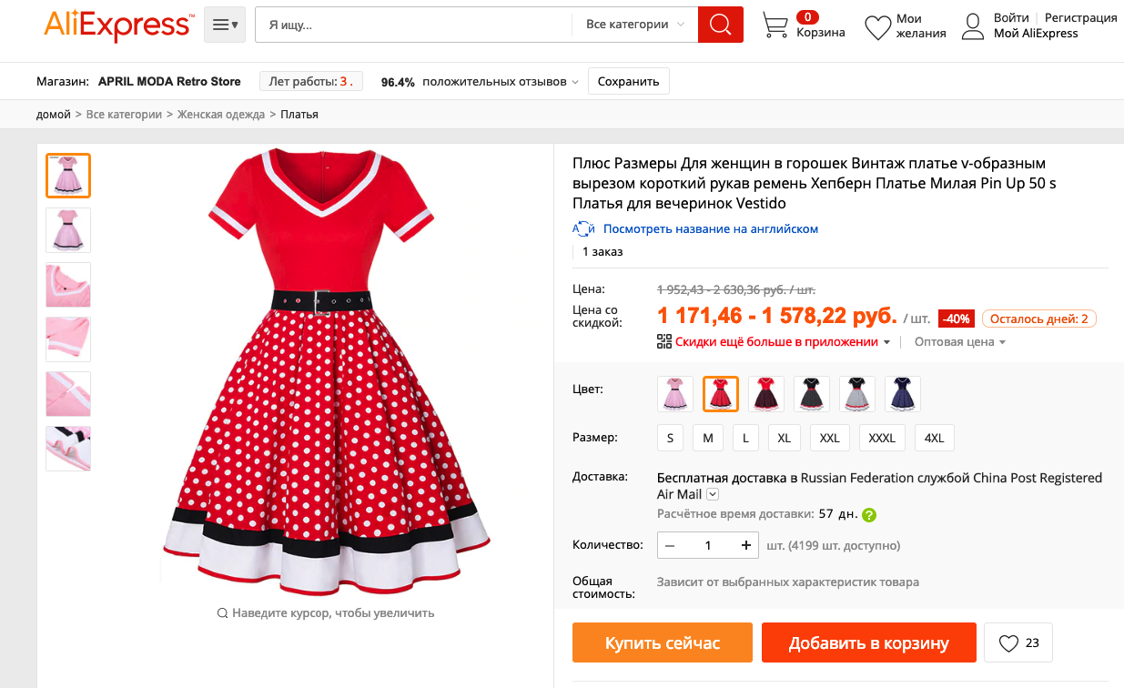Open the shopping cart icon

[x=775, y=25]
